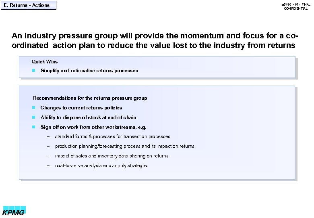Screen dimensions: 314x218
Task: Click the bullet next to Changes to current returns policies
Action: pos(34,108)
